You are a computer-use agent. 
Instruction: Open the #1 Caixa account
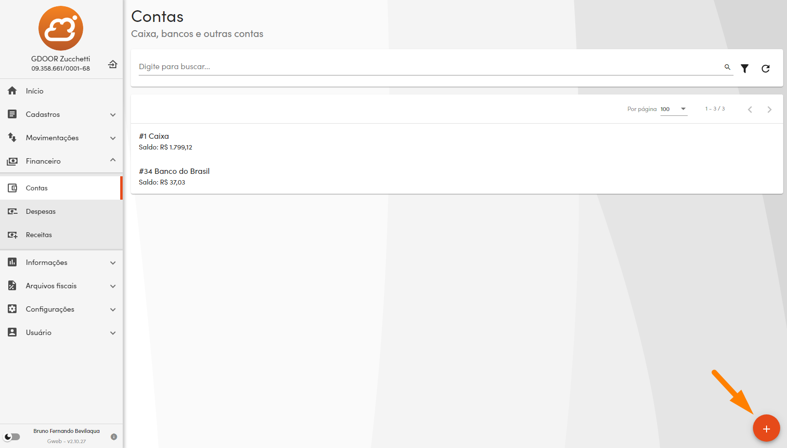tap(457, 141)
